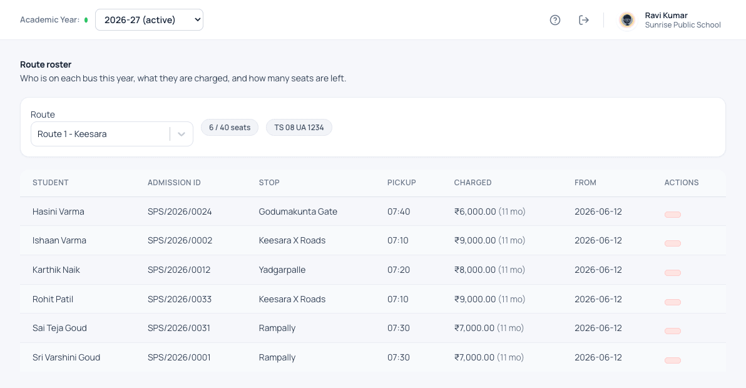Image resolution: width=746 pixels, height=388 pixels.
Task: Click Keesara X Roads in Rohit Patil's row
Action: [292, 299]
